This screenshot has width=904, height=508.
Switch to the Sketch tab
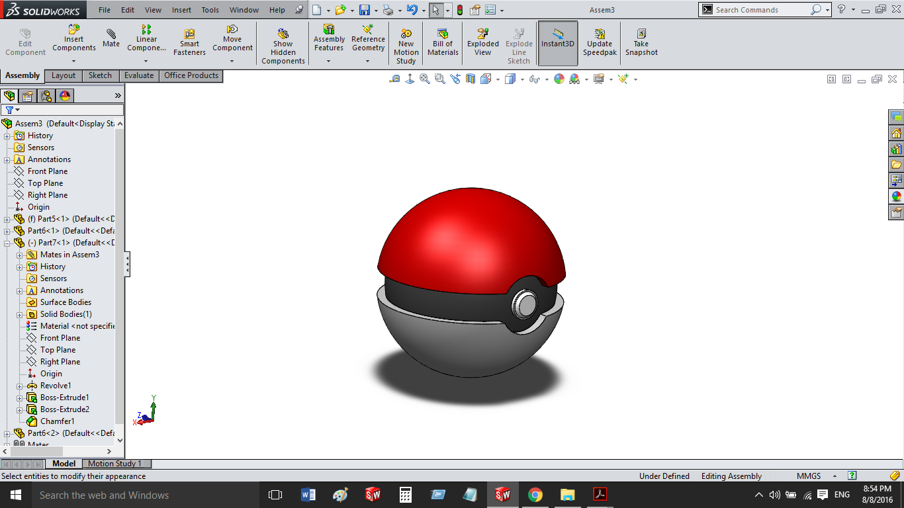(101, 76)
